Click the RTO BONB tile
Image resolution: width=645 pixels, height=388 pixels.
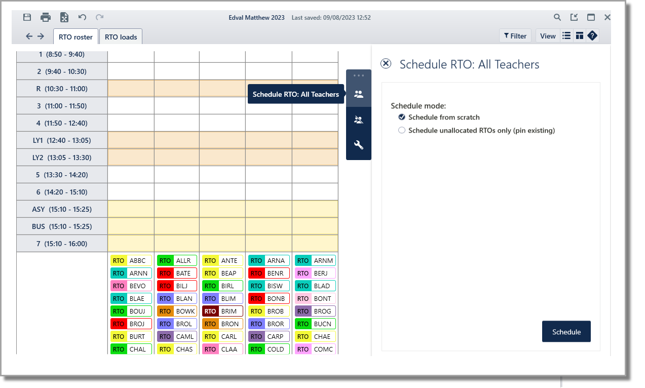(269, 298)
